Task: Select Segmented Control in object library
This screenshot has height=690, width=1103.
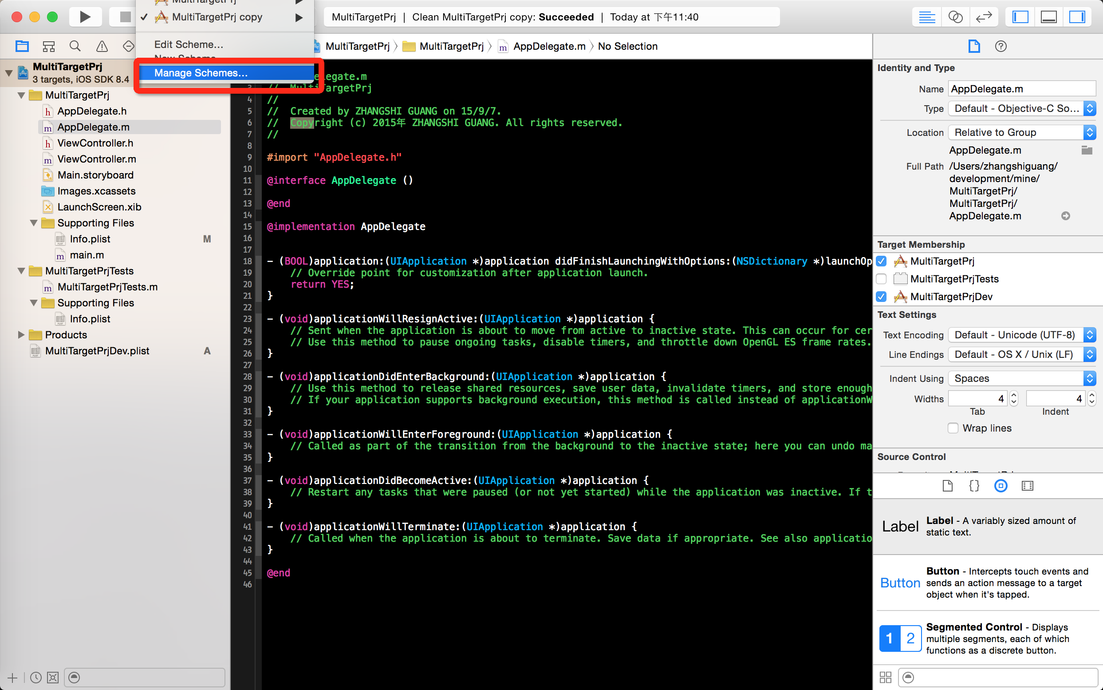Action: [988, 638]
